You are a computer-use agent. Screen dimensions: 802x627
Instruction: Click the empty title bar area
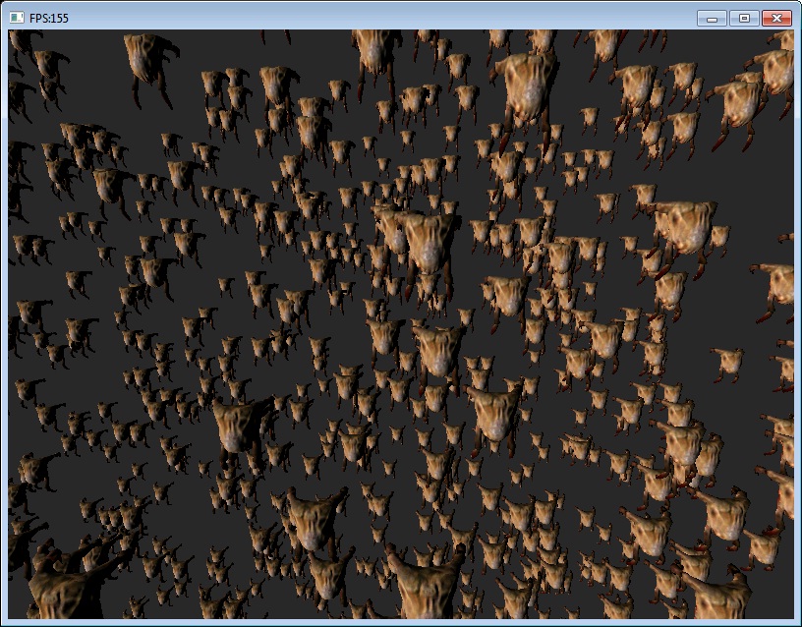[x=373, y=18]
